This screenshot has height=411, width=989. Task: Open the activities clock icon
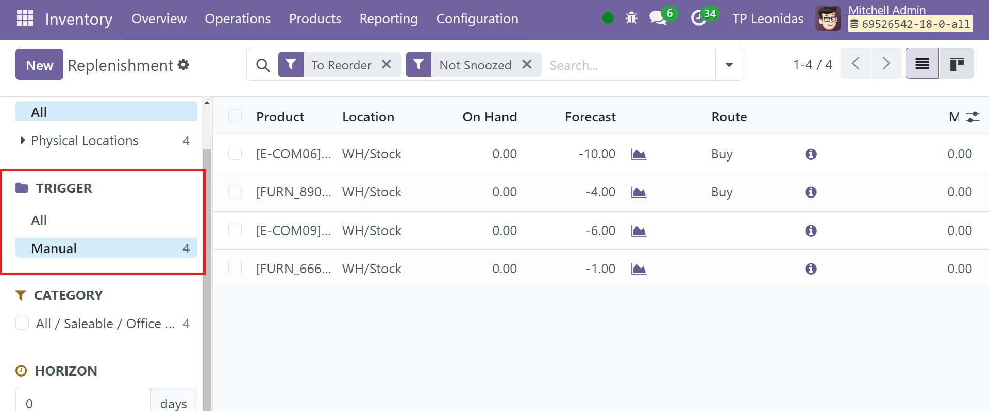pyautogui.click(x=698, y=19)
